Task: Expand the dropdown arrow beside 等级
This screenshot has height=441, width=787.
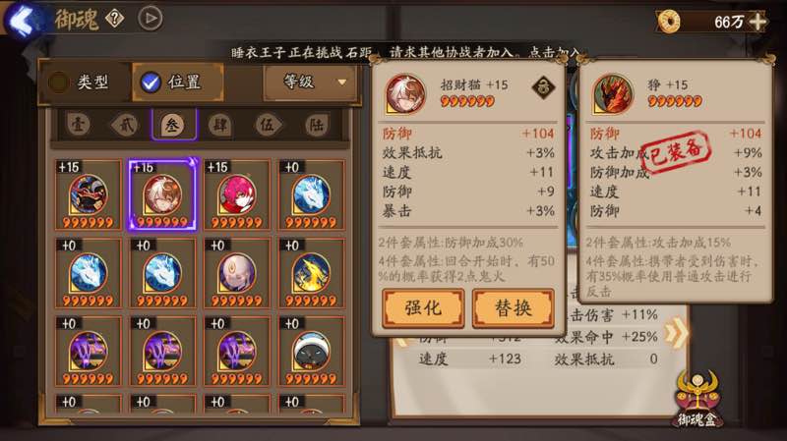Action: [x=342, y=83]
